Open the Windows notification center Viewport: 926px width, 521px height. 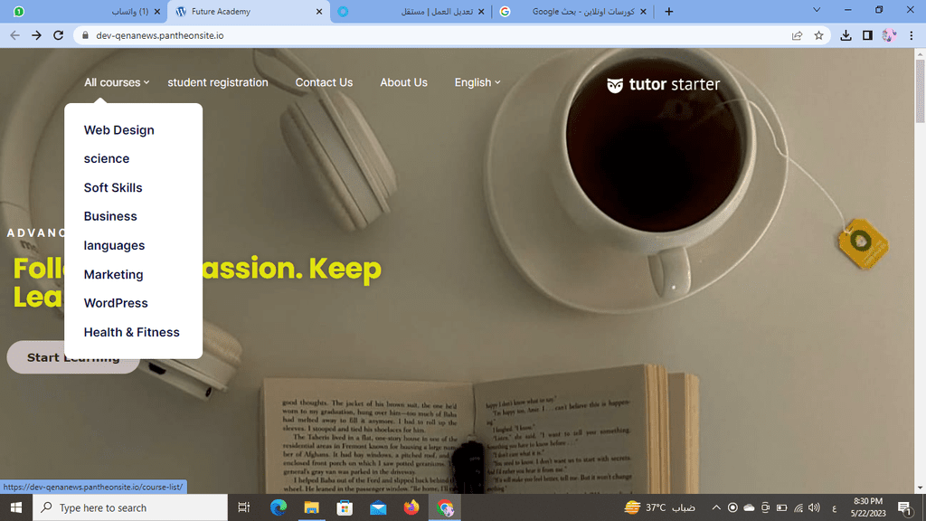click(x=904, y=507)
